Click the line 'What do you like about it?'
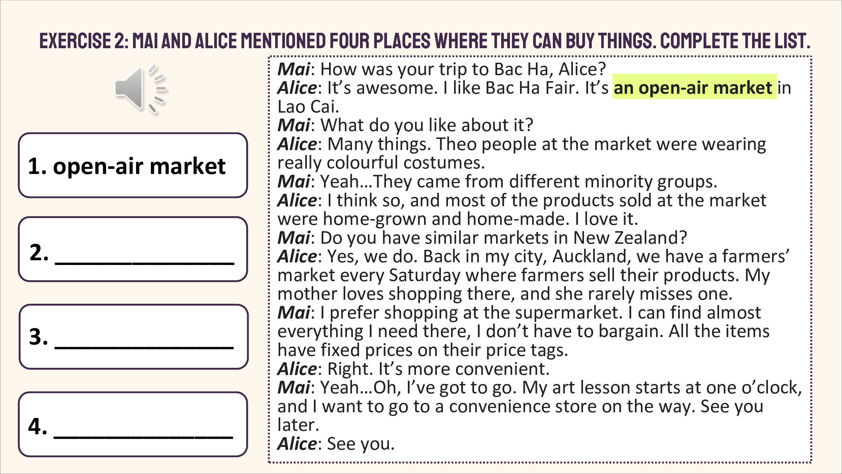 click(427, 125)
